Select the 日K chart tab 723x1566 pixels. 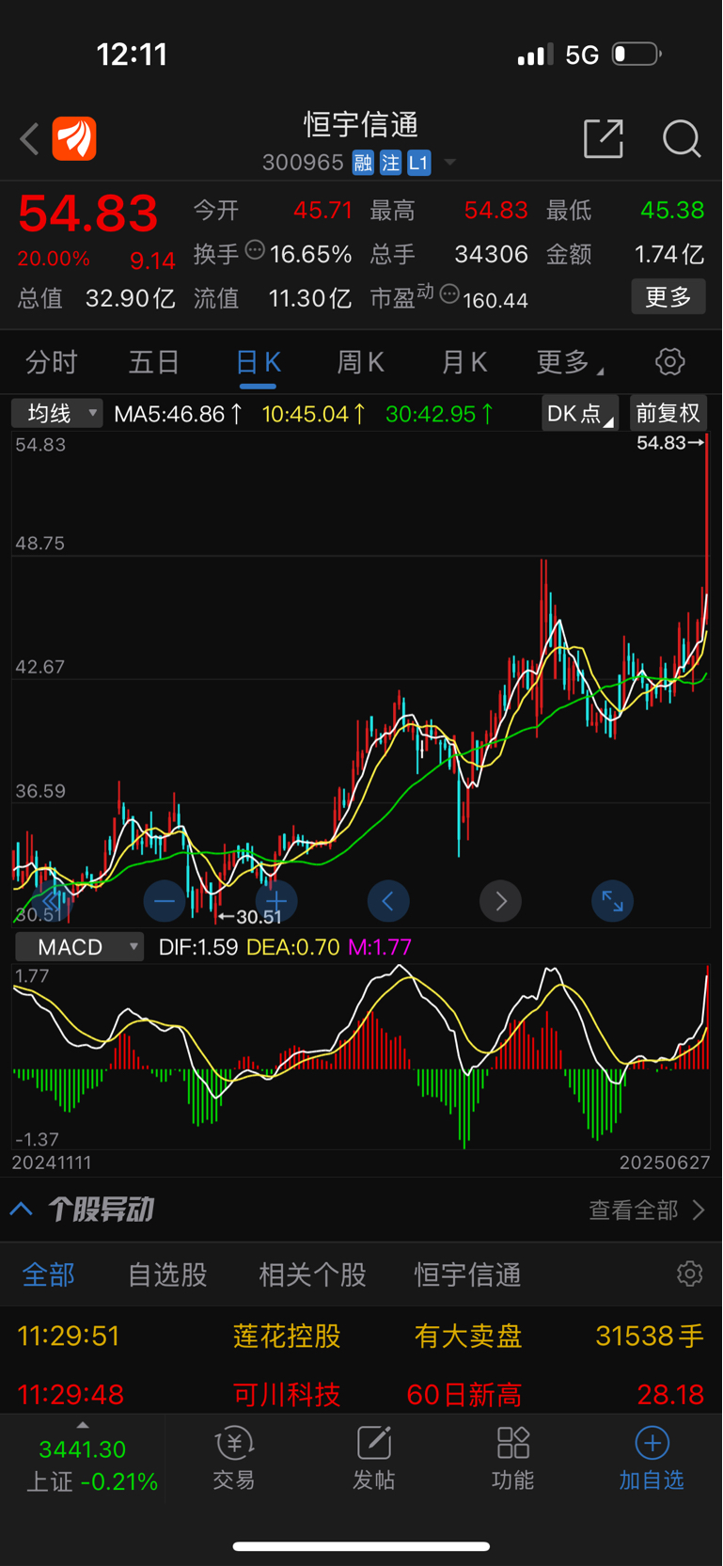[259, 362]
